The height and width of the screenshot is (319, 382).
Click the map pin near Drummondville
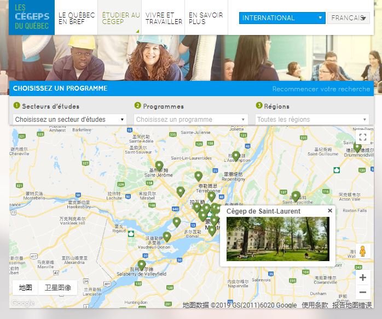[x=357, y=147]
